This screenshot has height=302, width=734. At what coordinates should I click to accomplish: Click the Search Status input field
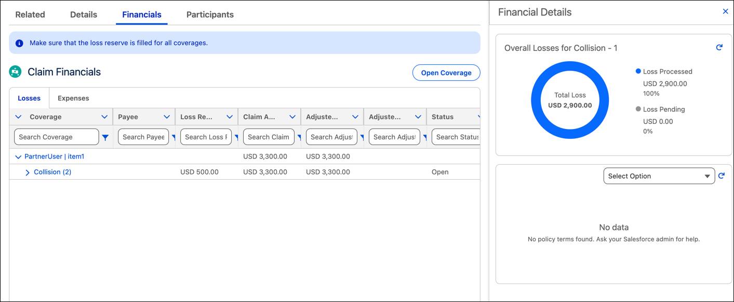456,137
